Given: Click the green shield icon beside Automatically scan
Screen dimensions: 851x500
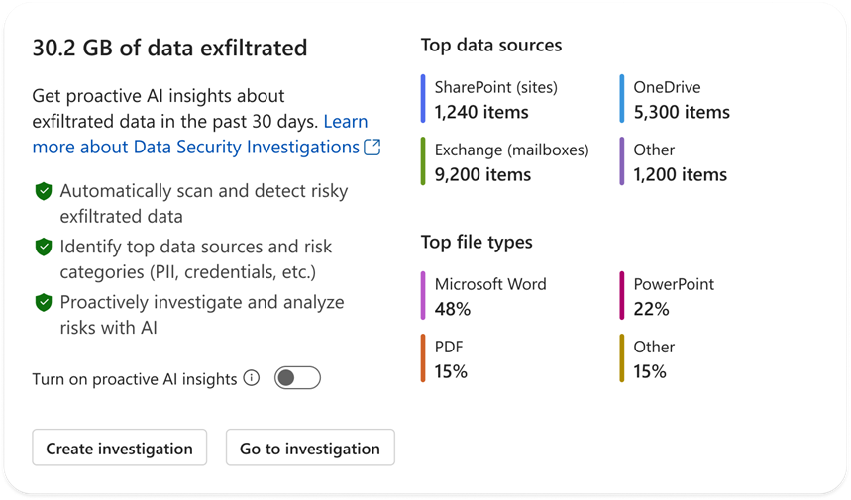Looking at the screenshot, I should coord(44,191).
